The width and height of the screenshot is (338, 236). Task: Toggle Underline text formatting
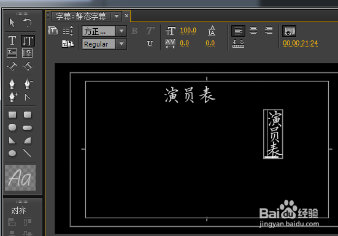click(150, 44)
